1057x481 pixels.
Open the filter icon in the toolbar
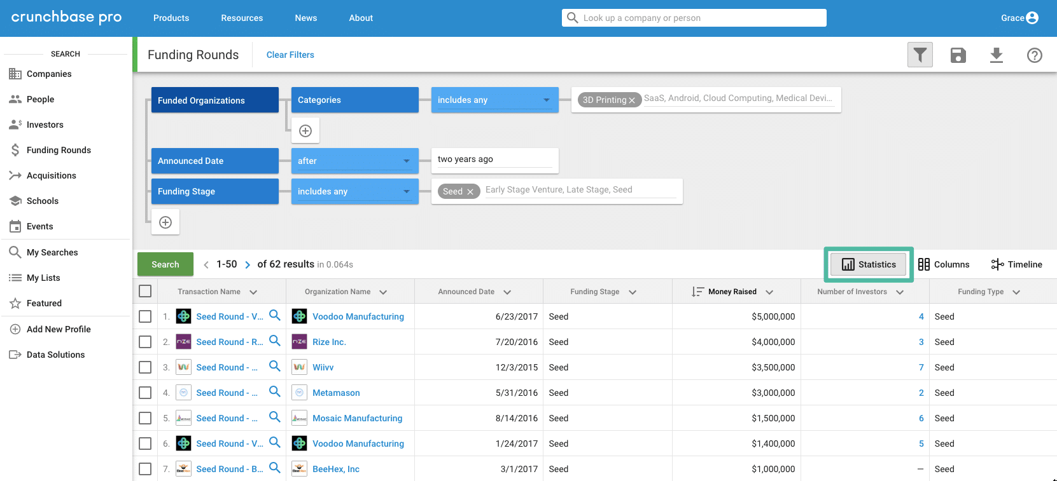920,55
